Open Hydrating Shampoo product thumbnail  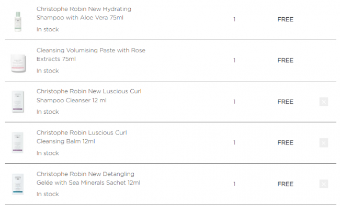click(x=18, y=21)
